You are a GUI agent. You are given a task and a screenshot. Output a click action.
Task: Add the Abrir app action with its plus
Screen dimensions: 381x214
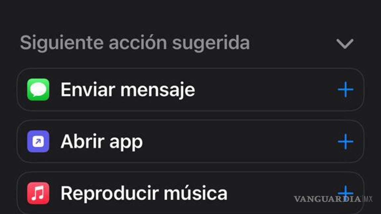(x=346, y=141)
